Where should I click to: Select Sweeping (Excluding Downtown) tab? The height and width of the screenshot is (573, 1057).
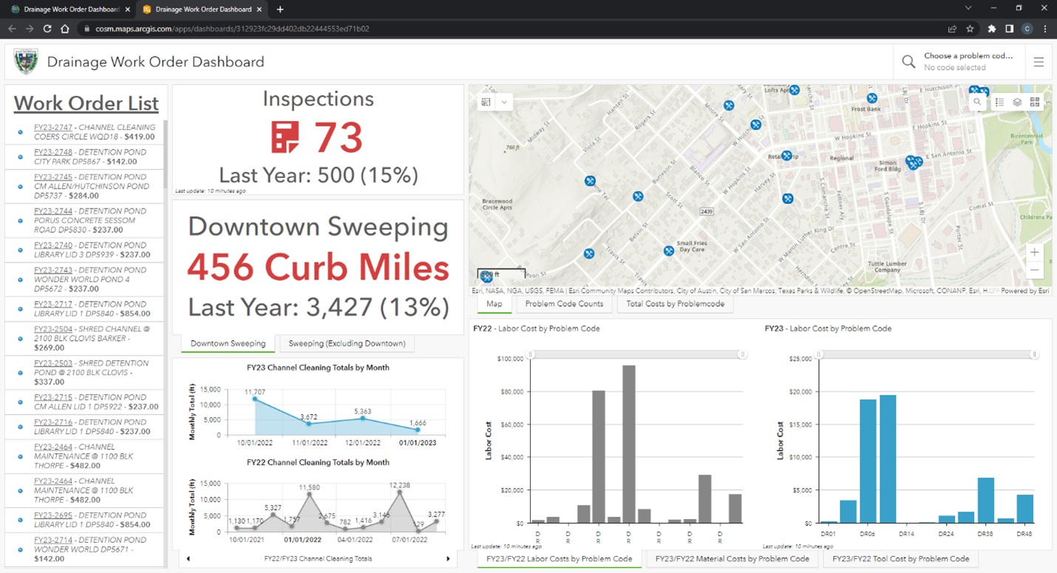tap(347, 344)
